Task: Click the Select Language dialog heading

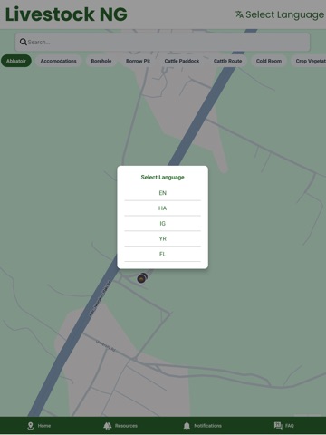Action: coord(162,177)
